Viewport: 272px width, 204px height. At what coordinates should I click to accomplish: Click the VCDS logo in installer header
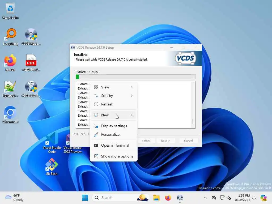pos(186,58)
